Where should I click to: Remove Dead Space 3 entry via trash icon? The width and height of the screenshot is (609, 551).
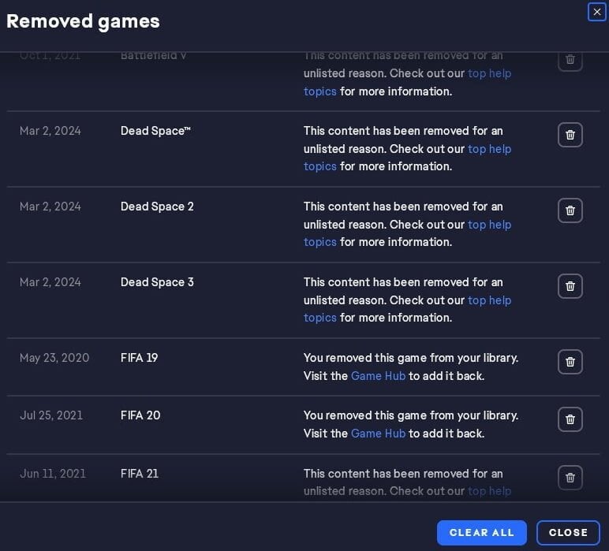(x=570, y=286)
